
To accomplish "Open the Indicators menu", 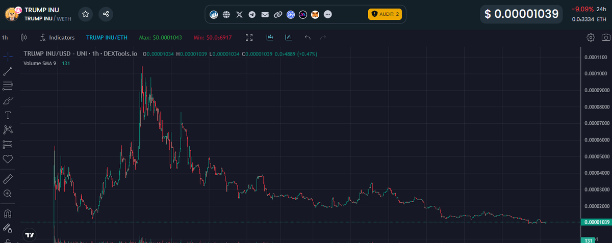I will 57,37.
